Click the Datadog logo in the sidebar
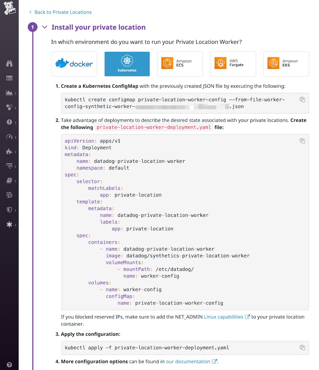 pyautogui.click(x=10, y=8)
